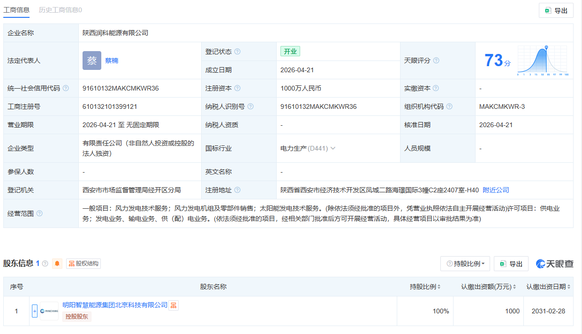
Task: Click the 蔡 avatar of the legal representative
Action: pos(92,61)
